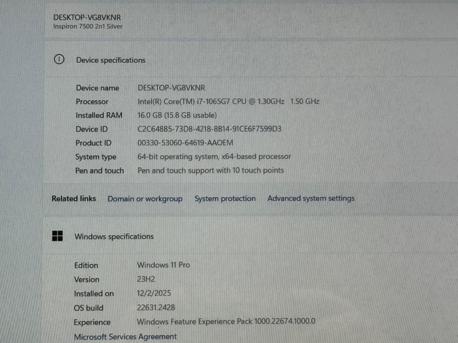Click the OS build value 22631.2428
458x343 pixels.
coord(156,308)
